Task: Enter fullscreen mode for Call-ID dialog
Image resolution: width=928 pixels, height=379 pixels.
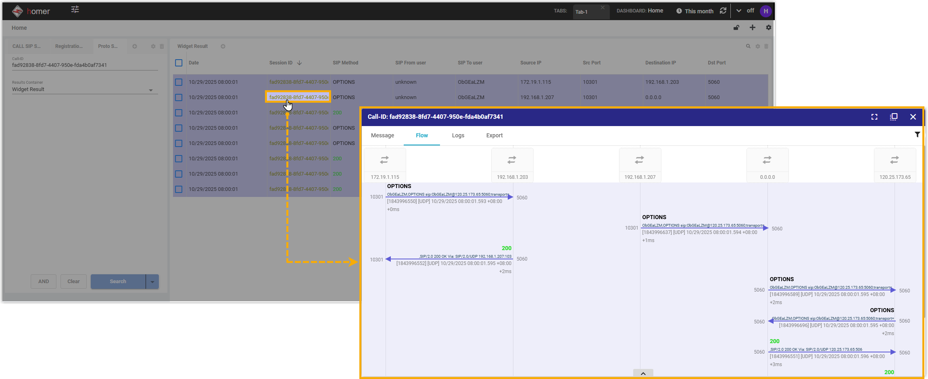Action: point(874,117)
